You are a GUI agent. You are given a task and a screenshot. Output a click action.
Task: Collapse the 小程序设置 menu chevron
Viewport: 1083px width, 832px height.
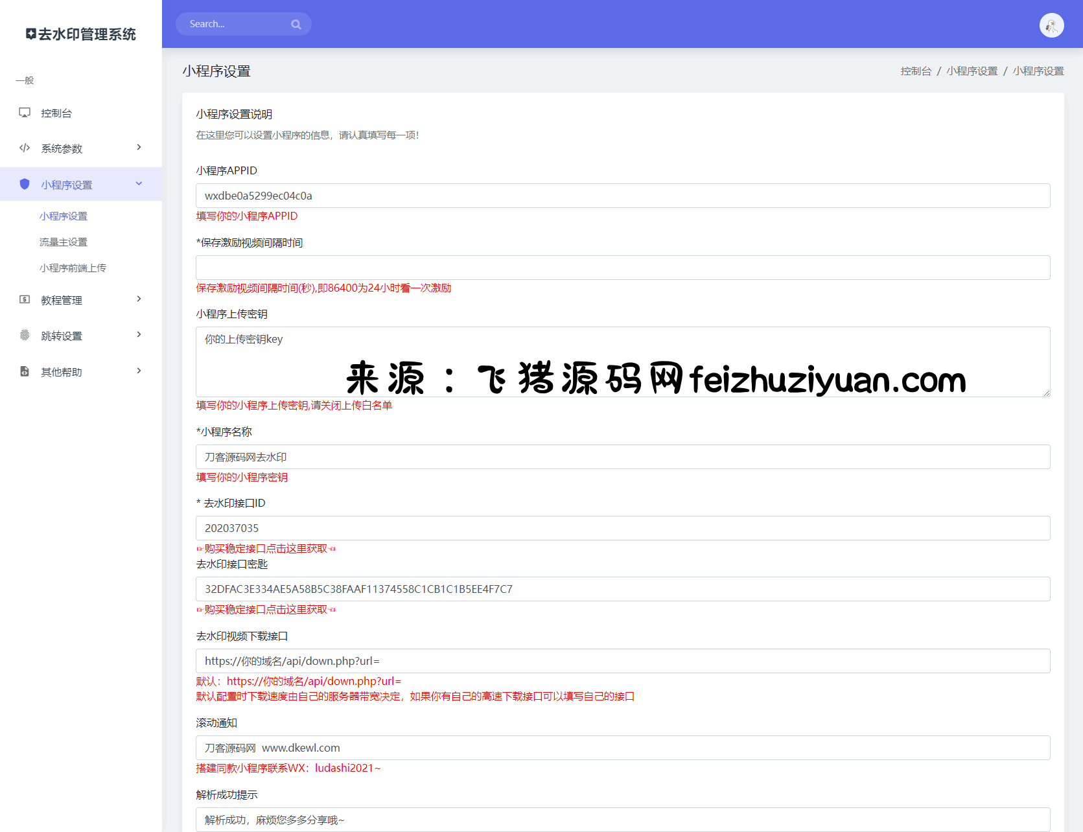139,184
